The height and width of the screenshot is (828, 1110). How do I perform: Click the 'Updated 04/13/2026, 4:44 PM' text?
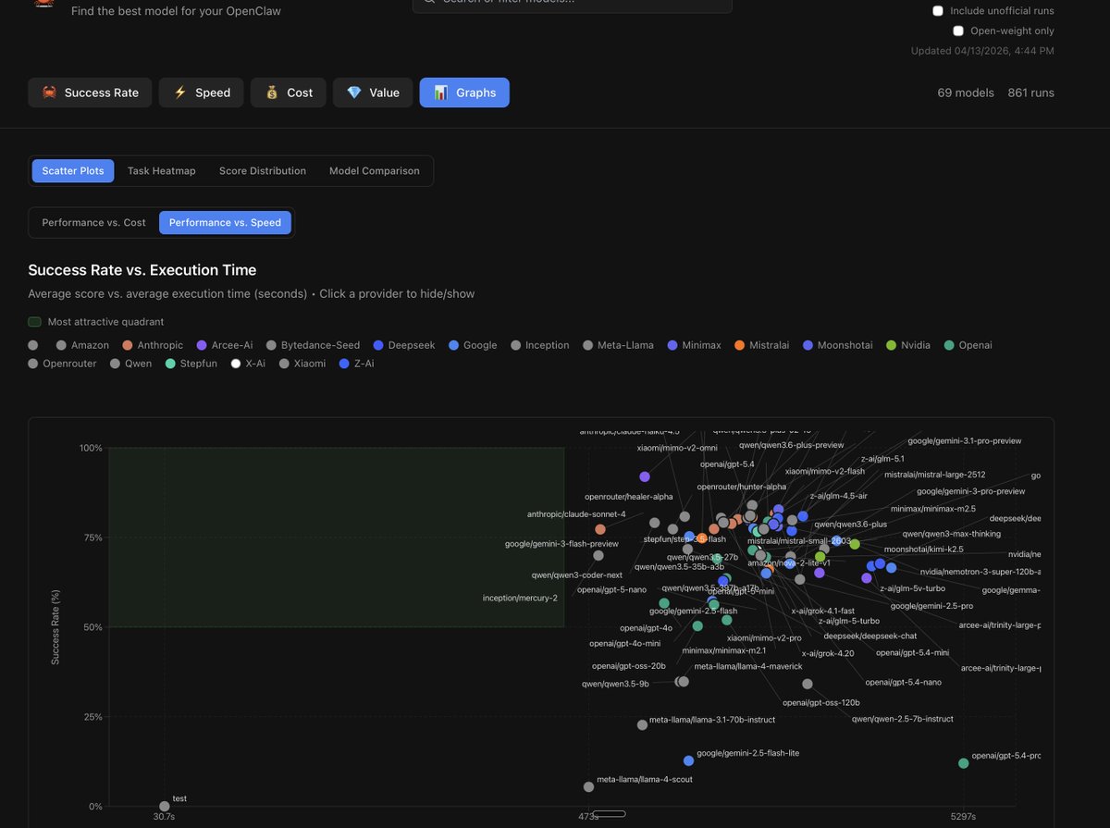(x=982, y=51)
